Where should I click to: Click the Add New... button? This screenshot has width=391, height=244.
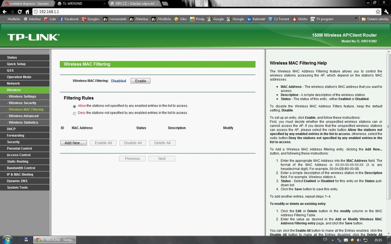click(73, 143)
